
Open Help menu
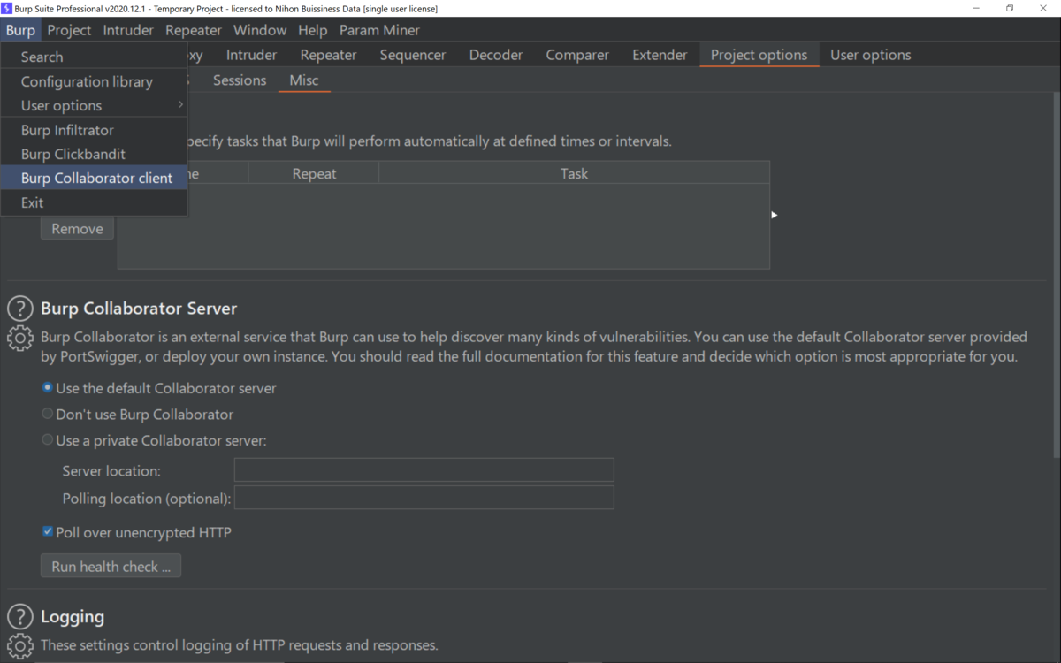(313, 30)
